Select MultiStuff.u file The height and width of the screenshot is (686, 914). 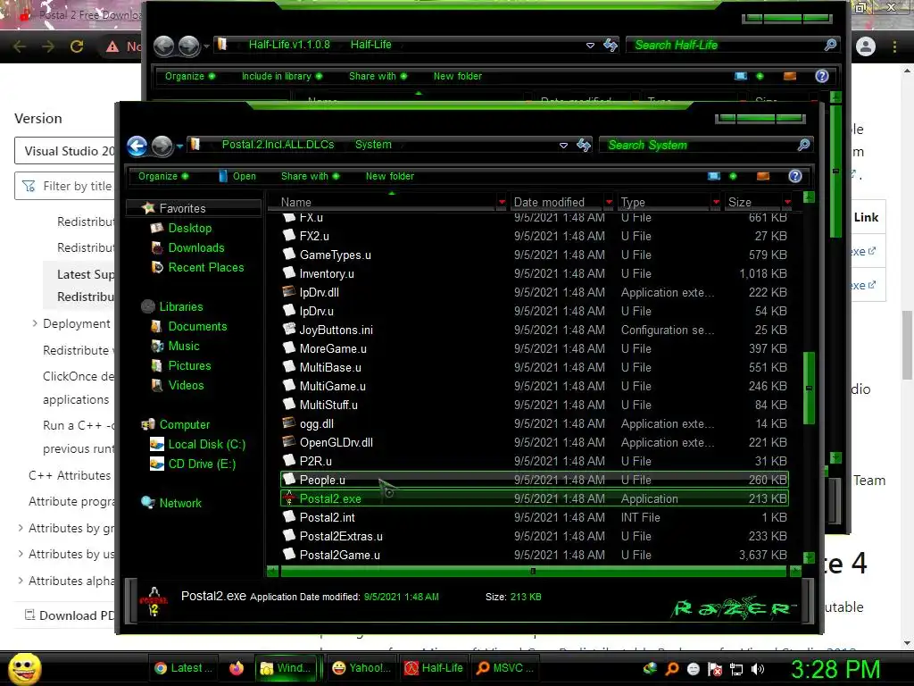534,405
